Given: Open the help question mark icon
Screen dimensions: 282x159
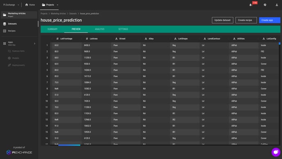Looking at the screenshot, I should (265, 5).
